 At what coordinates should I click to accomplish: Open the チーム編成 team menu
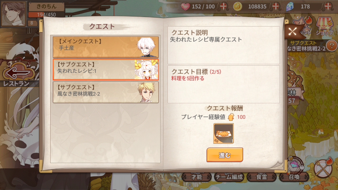coord(229,177)
